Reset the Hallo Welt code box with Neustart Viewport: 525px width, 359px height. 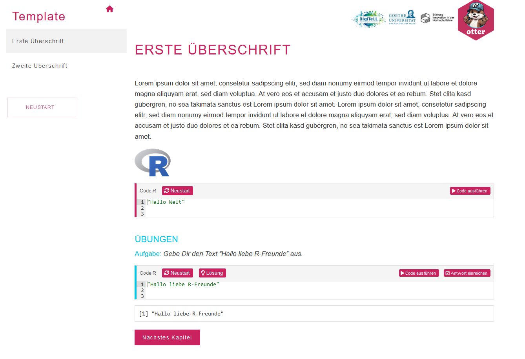(177, 191)
